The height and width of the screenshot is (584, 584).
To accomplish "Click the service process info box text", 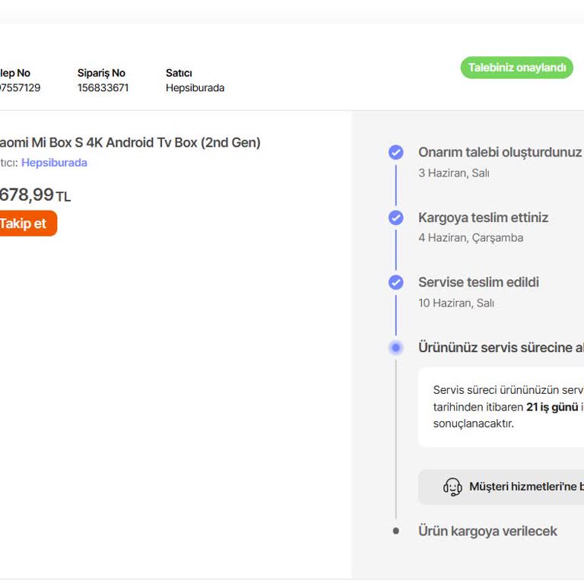I will coord(502,407).
